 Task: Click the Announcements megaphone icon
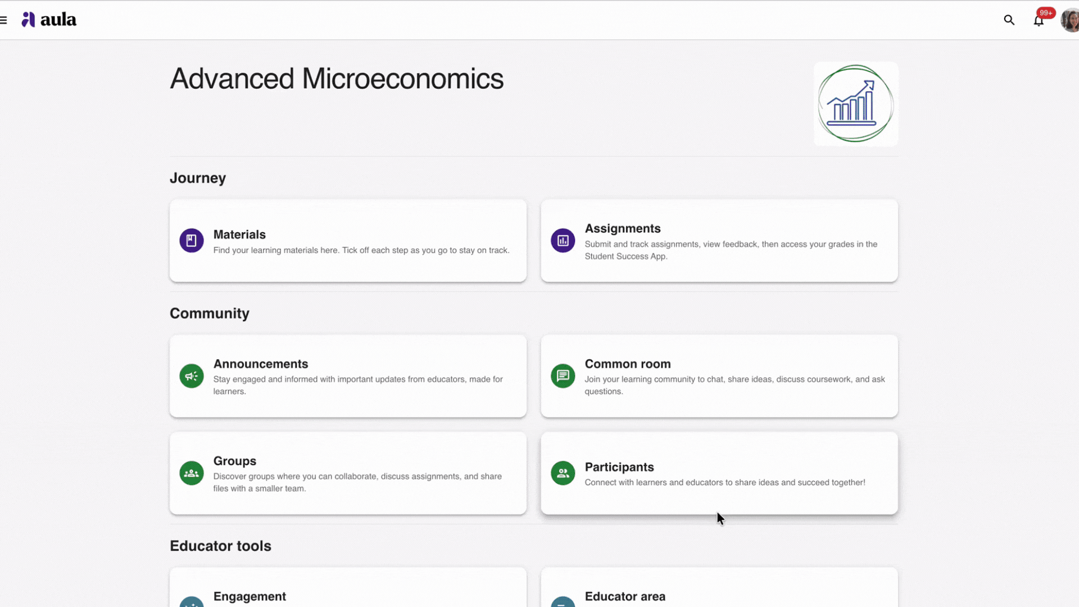tap(192, 376)
